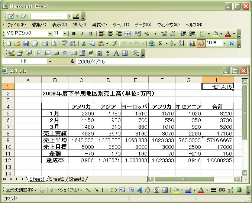
Task: Decrease cell indent
Action: click(x=183, y=34)
